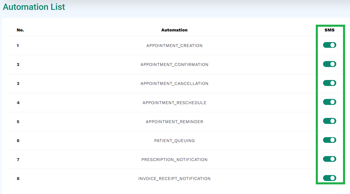Click the PATIENT_QUEUING automation text
The height and width of the screenshot is (194, 350).
click(174, 141)
